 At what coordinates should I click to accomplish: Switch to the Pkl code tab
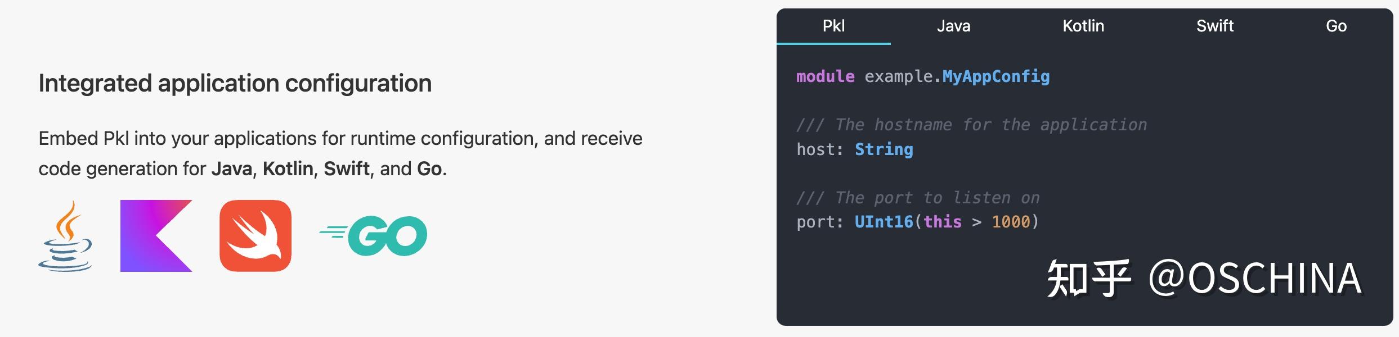(x=833, y=26)
